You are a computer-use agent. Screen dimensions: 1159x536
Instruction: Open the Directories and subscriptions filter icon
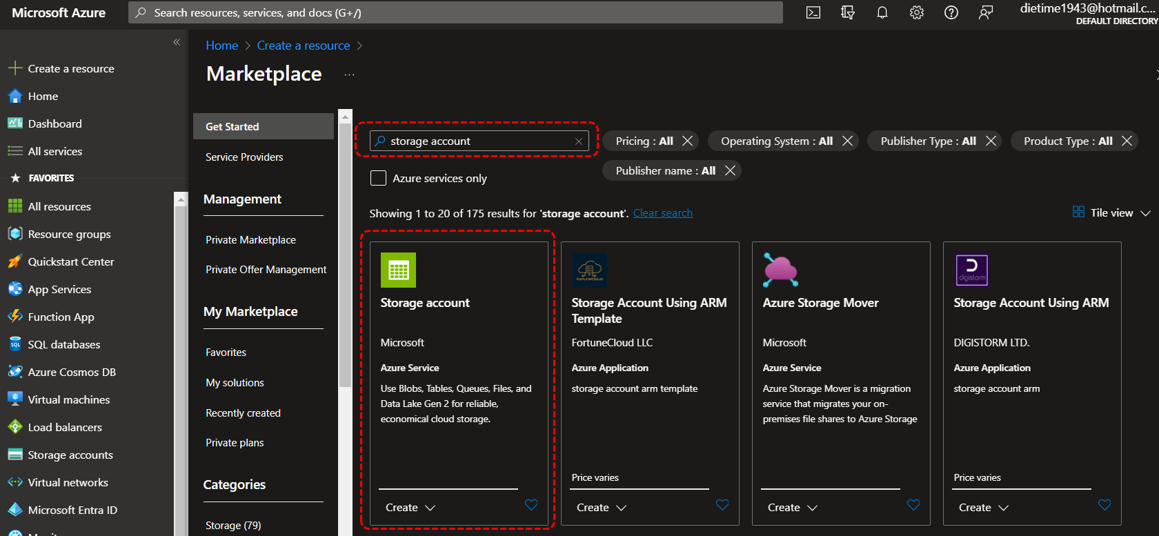848,12
